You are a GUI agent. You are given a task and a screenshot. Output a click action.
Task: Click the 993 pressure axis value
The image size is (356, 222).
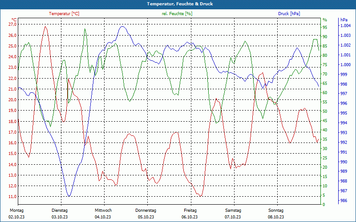344,132
